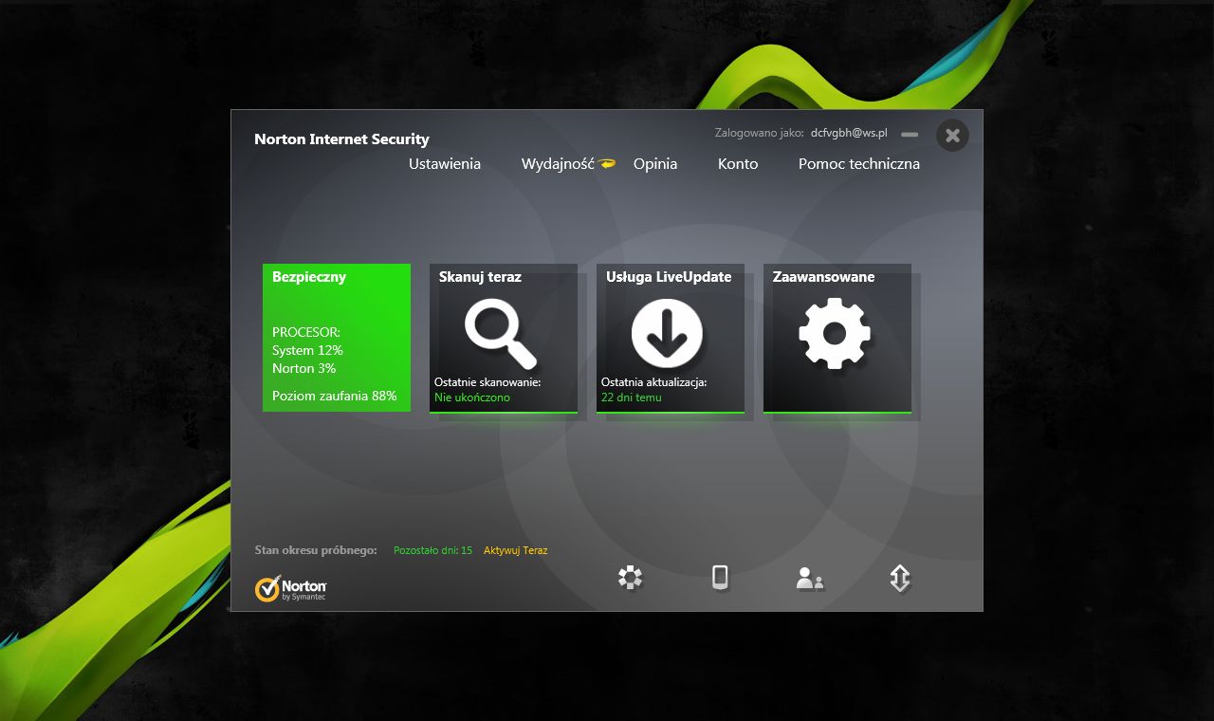Click the Norton 3% processor reading
The height and width of the screenshot is (721, 1214).
click(x=303, y=368)
